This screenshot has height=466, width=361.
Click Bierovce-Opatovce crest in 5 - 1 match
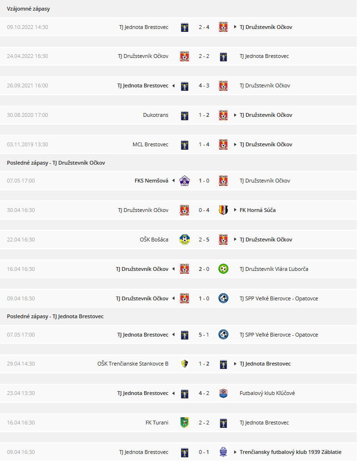pyautogui.click(x=223, y=335)
